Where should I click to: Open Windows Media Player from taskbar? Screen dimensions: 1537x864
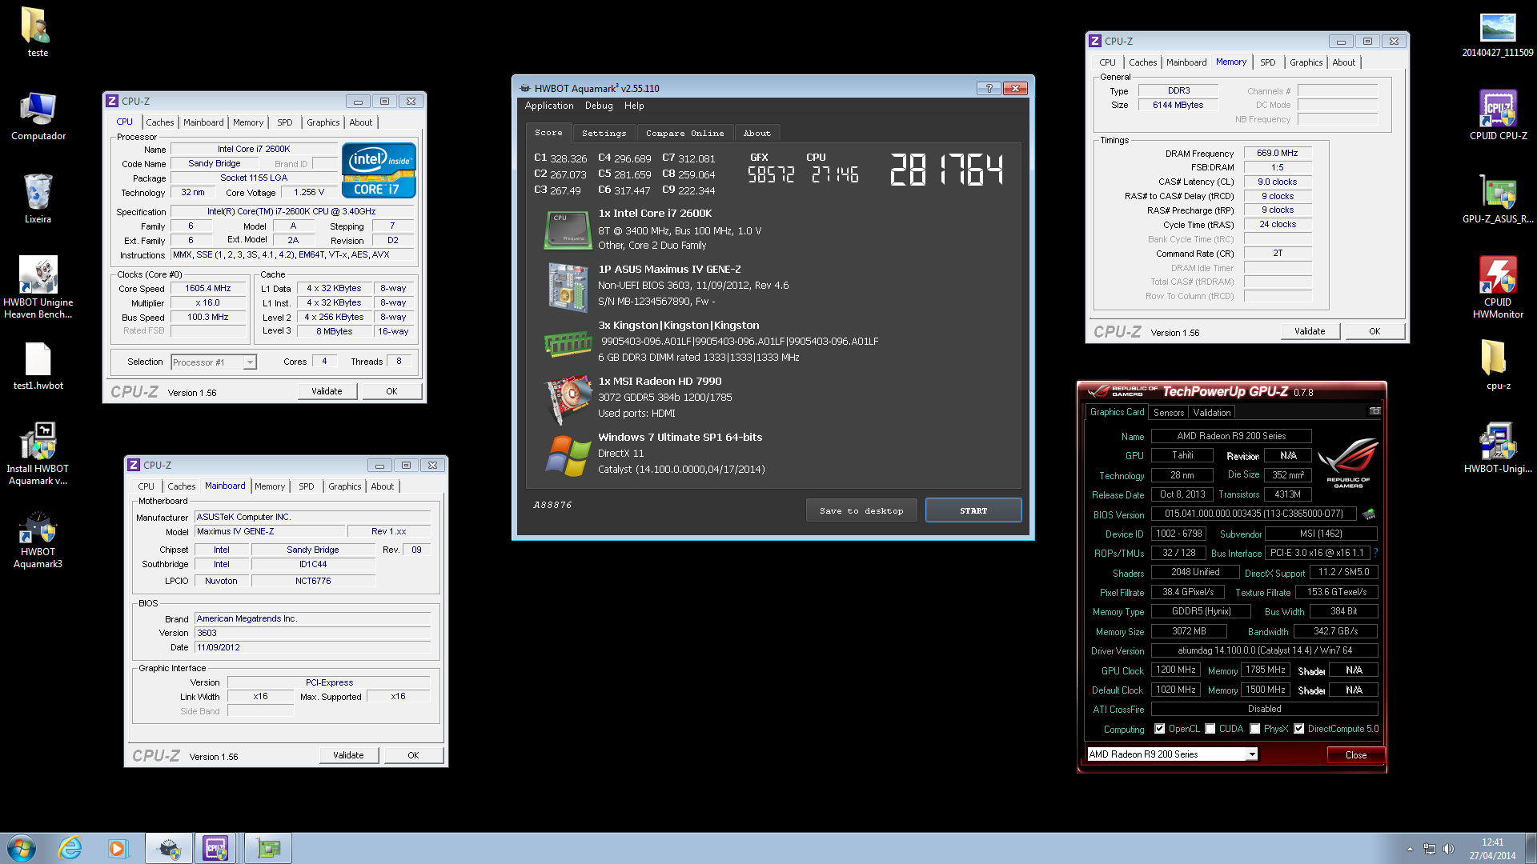(118, 848)
